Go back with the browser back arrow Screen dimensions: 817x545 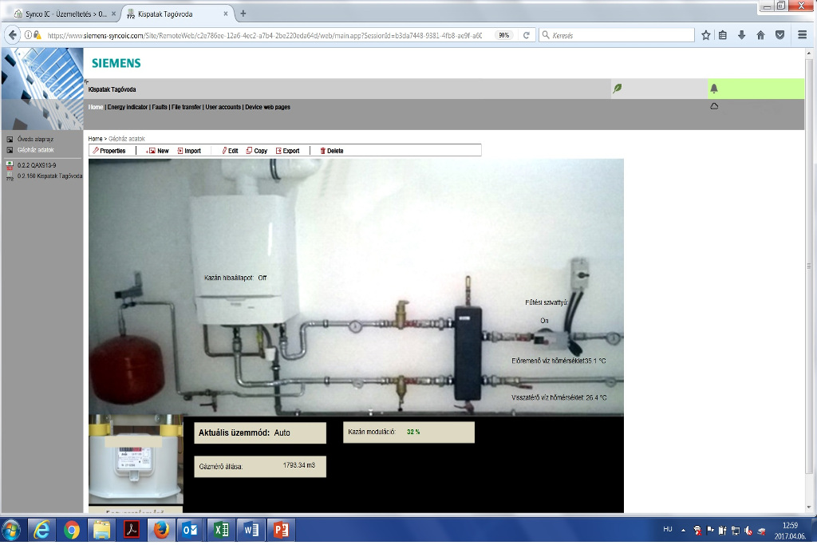tap(13, 35)
